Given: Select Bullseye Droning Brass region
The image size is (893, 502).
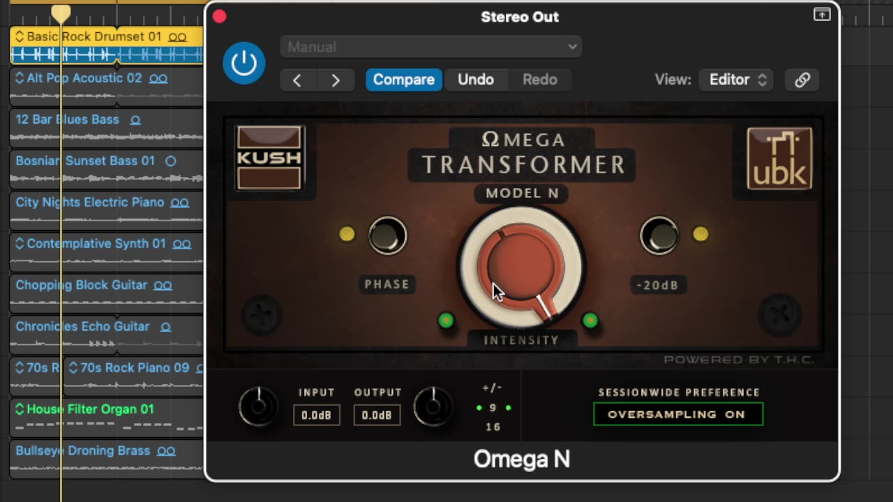Looking at the screenshot, I should pyautogui.click(x=107, y=459).
